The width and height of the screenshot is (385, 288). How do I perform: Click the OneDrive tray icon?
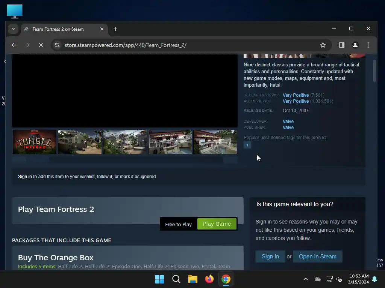pos(318,279)
